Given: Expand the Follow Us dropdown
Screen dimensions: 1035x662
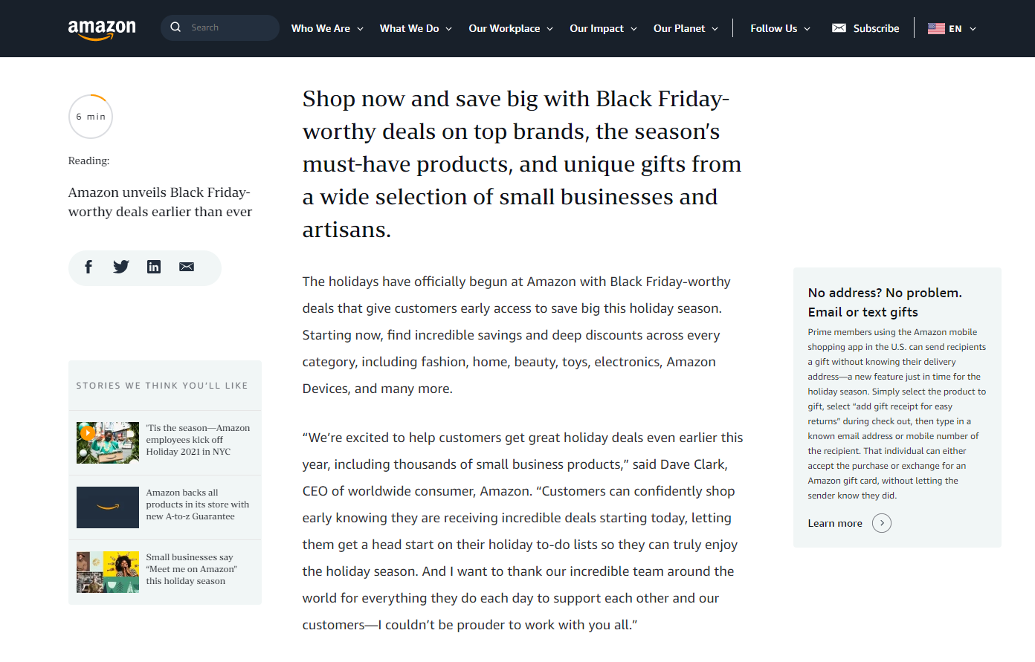Looking at the screenshot, I should (x=780, y=28).
